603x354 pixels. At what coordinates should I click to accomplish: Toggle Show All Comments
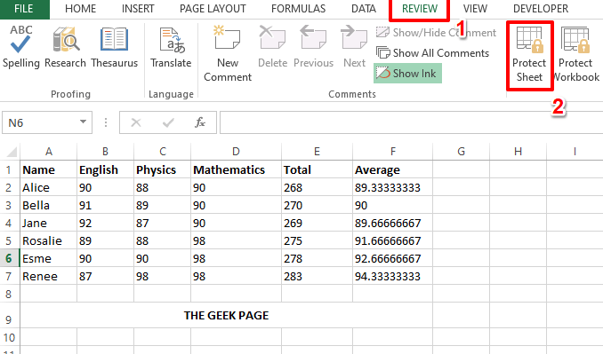[x=432, y=53]
